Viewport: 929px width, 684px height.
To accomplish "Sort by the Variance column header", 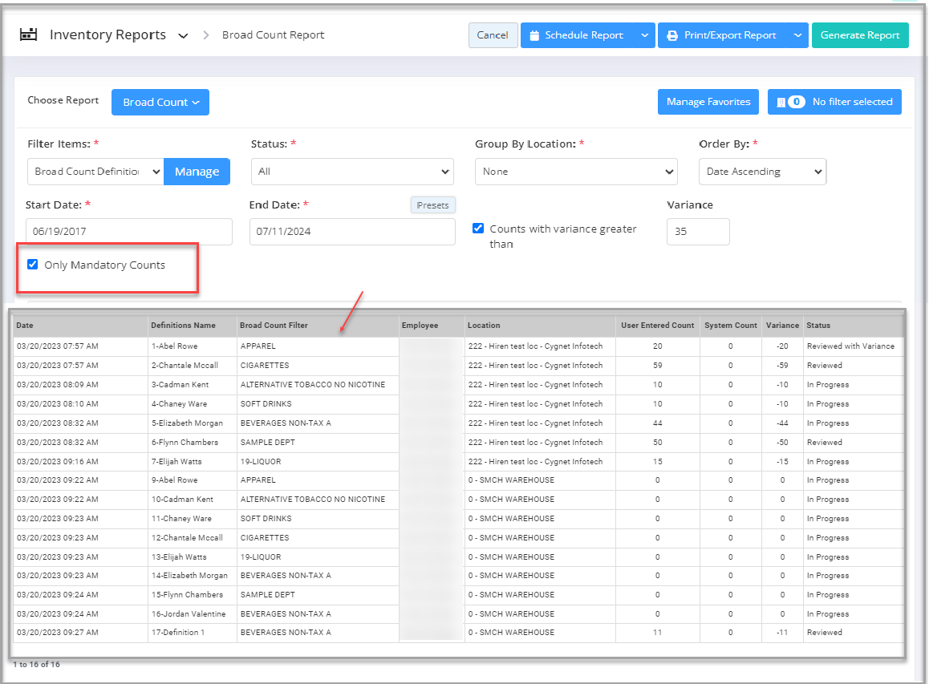I will click(782, 326).
